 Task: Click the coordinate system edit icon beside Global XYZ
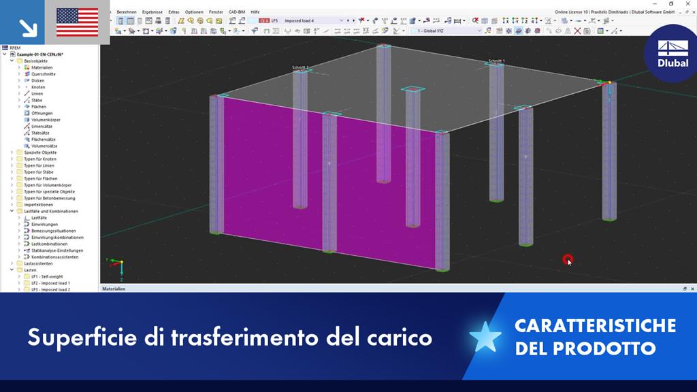click(x=488, y=31)
